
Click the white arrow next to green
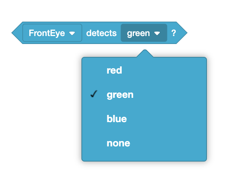(x=157, y=33)
